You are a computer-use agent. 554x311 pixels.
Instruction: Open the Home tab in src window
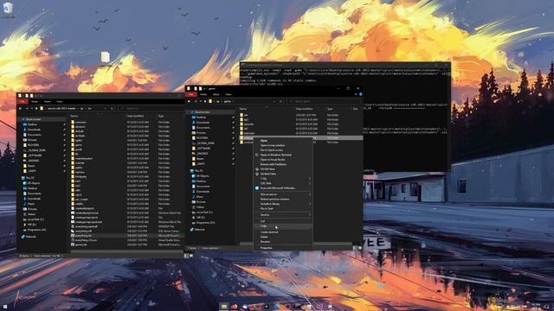tap(35, 102)
